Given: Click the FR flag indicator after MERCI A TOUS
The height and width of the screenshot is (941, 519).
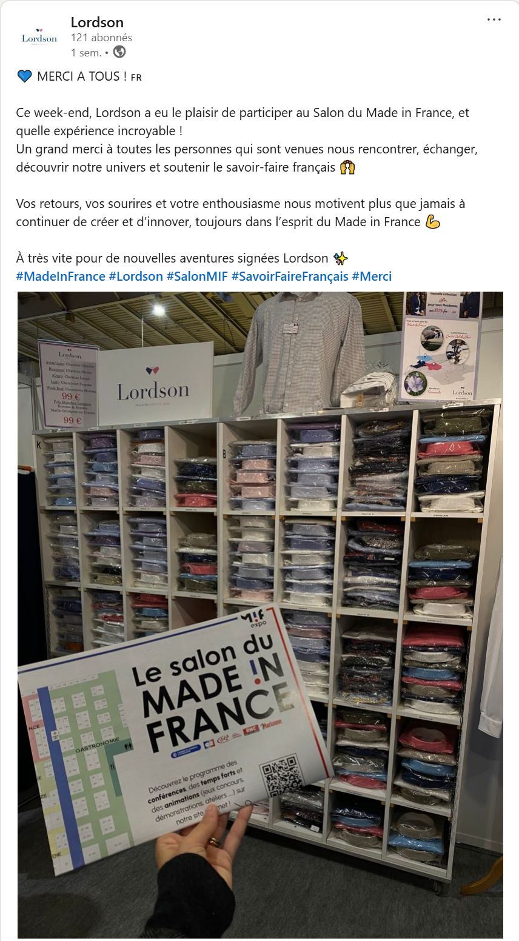Looking at the screenshot, I should pos(136,77).
